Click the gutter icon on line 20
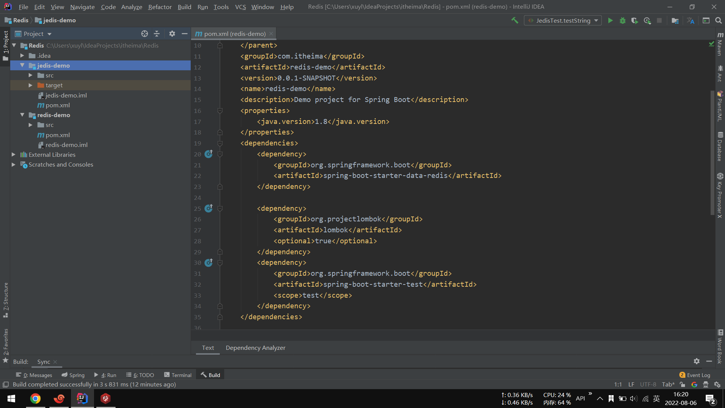The width and height of the screenshot is (725, 408). coord(209,154)
